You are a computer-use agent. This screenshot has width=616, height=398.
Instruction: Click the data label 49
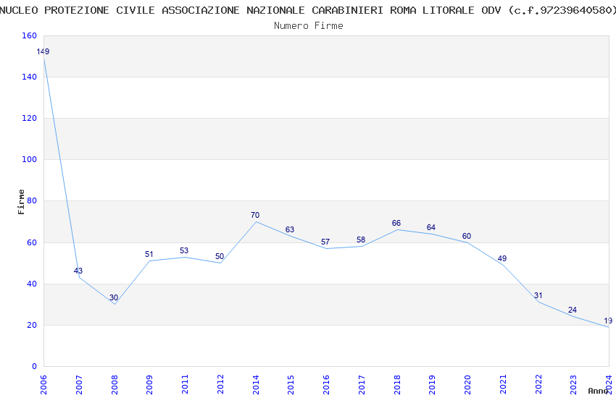502,259
